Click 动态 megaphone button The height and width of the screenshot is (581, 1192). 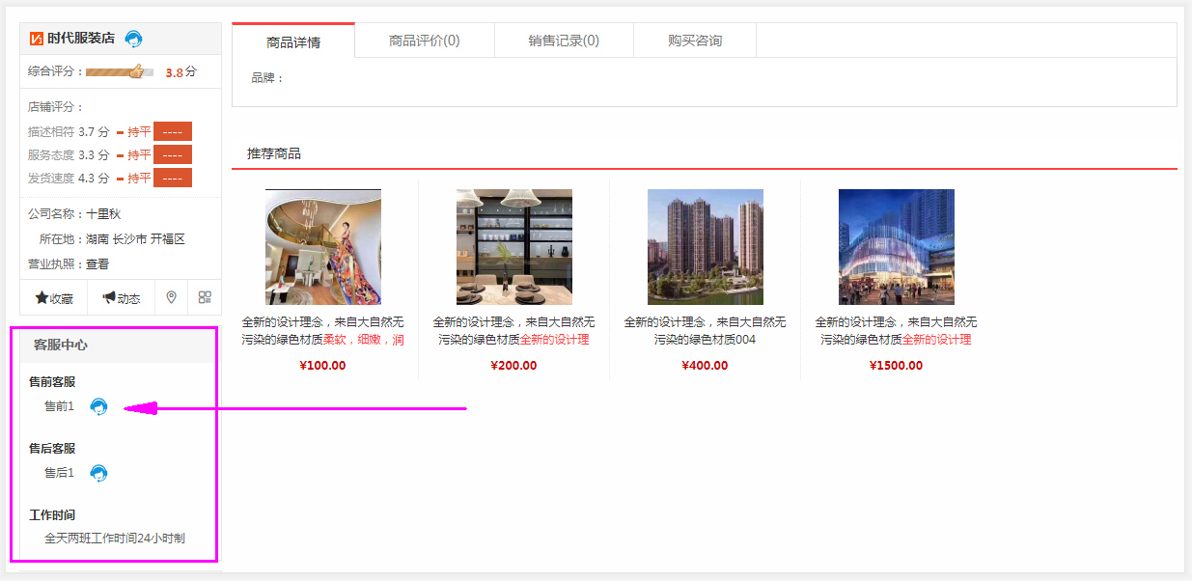tap(122, 298)
